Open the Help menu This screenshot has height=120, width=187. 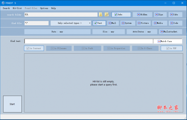53,8
